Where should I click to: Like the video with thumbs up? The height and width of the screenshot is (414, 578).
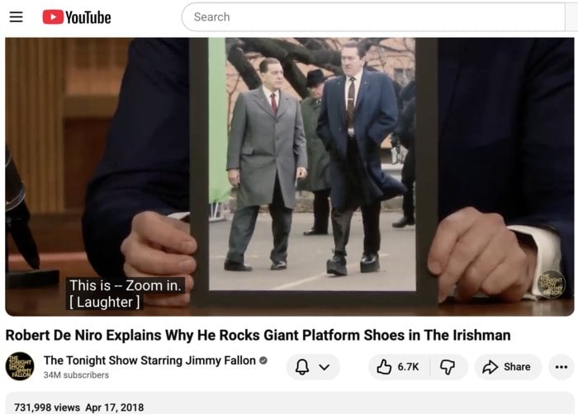398,367
